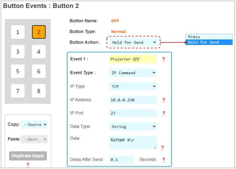The image size is (236, 169).
Task: Click the help icon next to IP Address
Action: [163, 100]
